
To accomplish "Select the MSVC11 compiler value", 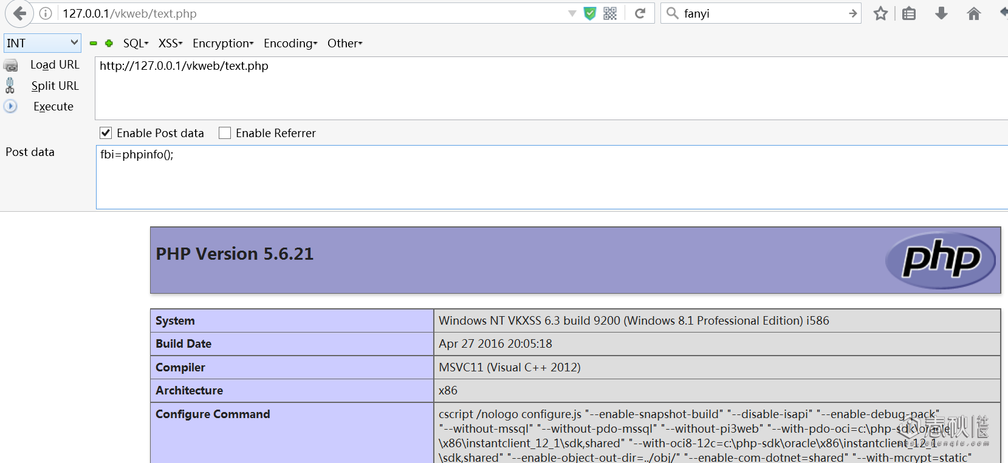I will click(510, 367).
